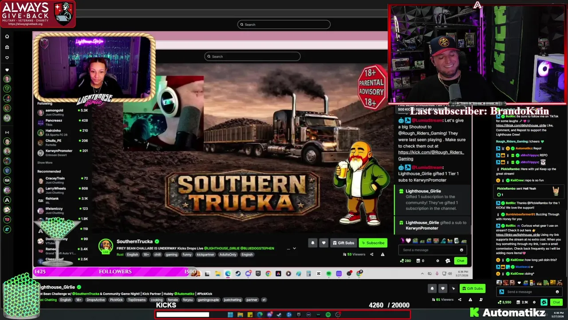Click report warning icon beside 53 Viewers
This screenshot has width=568, height=320.
pos(383,254)
